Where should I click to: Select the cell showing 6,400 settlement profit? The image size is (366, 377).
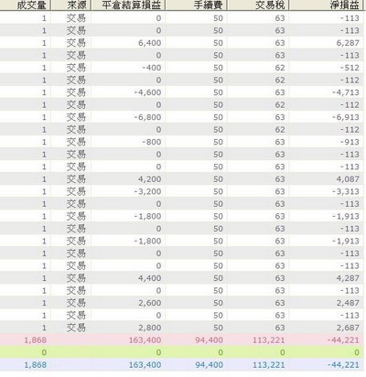(150, 43)
